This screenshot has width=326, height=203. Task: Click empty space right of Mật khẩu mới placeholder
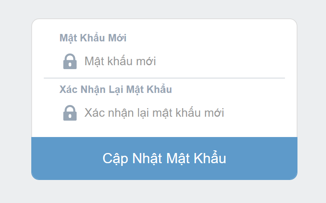click(220, 61)
